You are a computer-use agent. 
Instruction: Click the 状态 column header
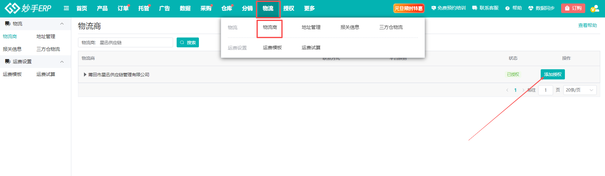point(513,58)
